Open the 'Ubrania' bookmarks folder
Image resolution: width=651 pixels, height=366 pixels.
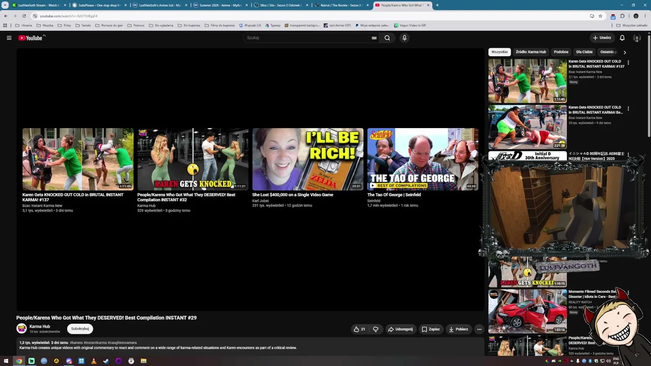[x=23, y=25]
